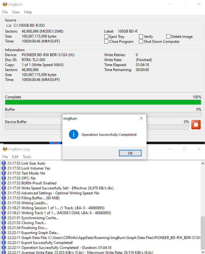Open File menu in ImgBurn main window
This screenshot has height=254, width=205.
(x=5, y=12)
